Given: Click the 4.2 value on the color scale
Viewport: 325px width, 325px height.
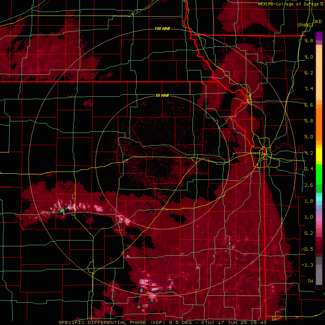Looking at the screenshot, I should point(309,153).
